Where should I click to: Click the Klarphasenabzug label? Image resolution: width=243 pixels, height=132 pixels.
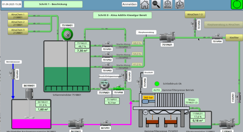pos(146,32)
